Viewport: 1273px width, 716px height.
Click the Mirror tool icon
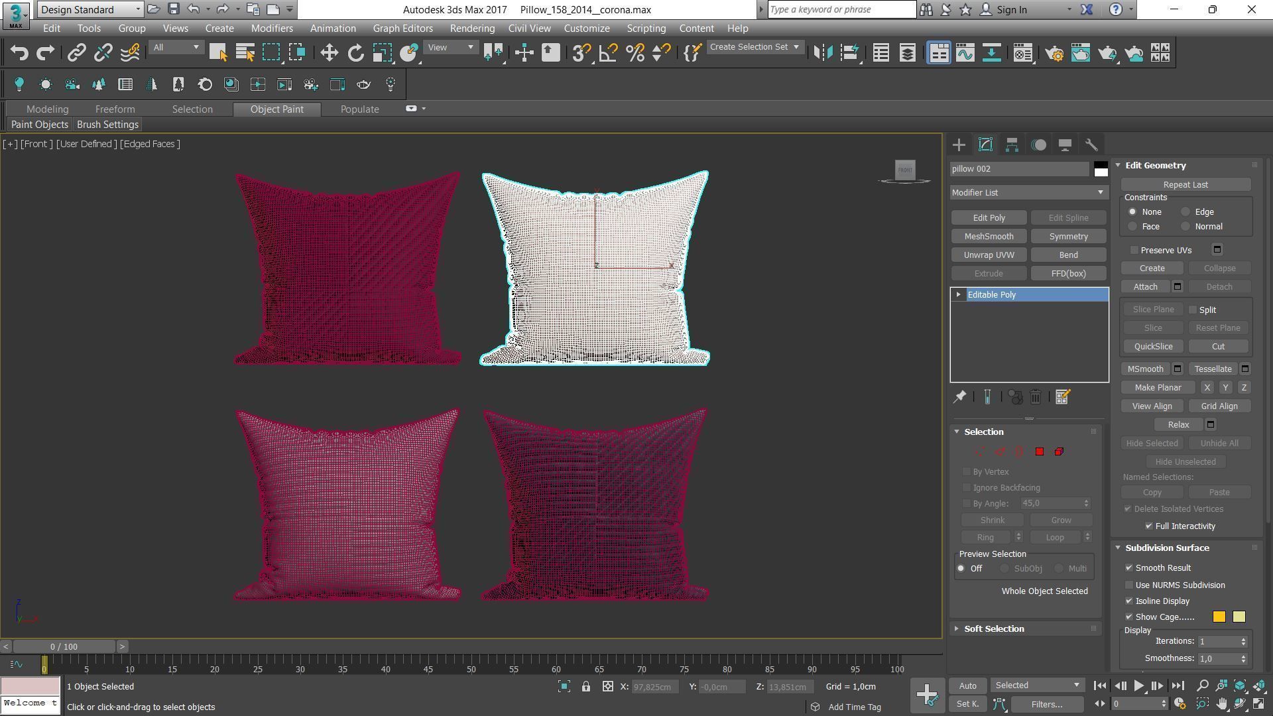823,53
